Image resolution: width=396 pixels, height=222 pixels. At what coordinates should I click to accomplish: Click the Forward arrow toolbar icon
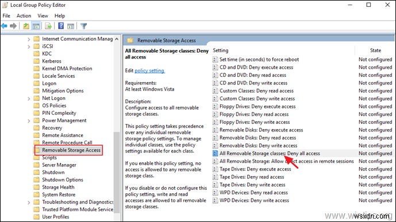coord(13,26)
